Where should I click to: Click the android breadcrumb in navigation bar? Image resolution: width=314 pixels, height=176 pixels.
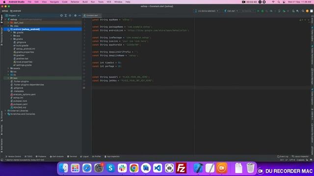(x=16, y=11)
